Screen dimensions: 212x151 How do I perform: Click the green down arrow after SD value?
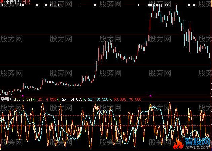pyautogui.click(x=110, y=100)
